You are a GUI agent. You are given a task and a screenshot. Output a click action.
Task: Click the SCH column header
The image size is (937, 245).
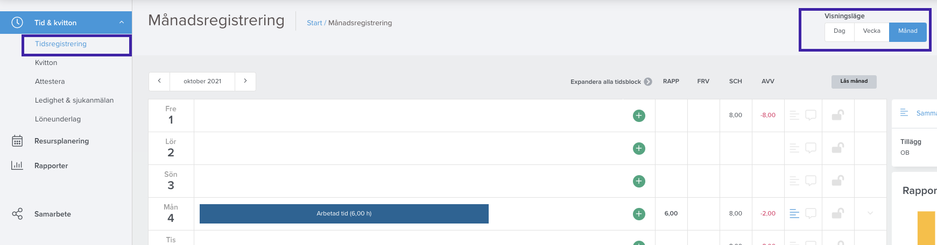pos(736,82)
